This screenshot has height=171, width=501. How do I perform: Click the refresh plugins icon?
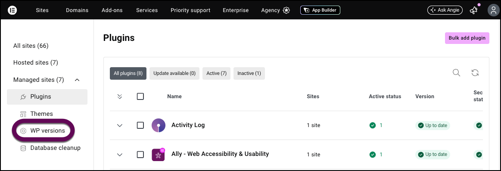pos(475,73)
